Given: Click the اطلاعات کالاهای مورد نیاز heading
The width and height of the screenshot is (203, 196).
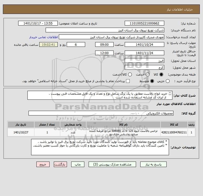Looking at the screenshot, I should [x=176, y=104].
